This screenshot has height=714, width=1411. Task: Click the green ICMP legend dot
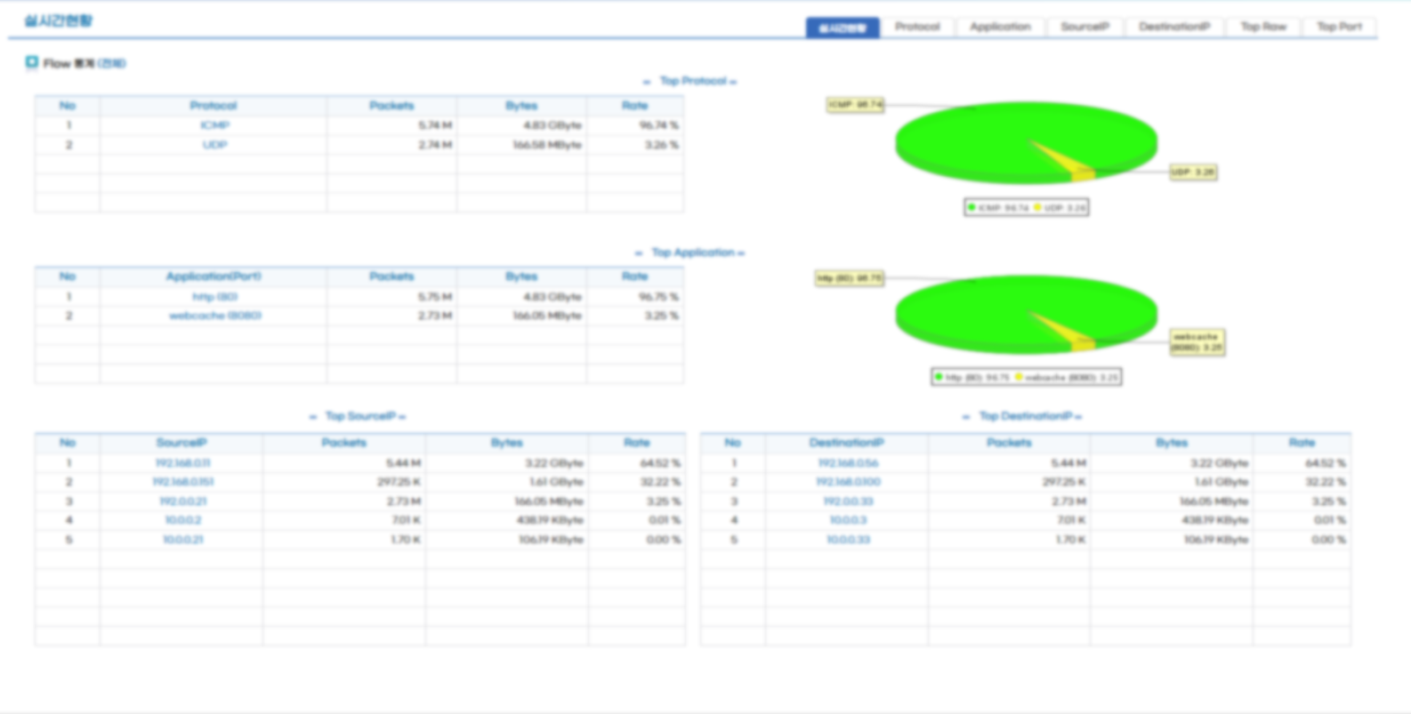click(x=972, y=207)
